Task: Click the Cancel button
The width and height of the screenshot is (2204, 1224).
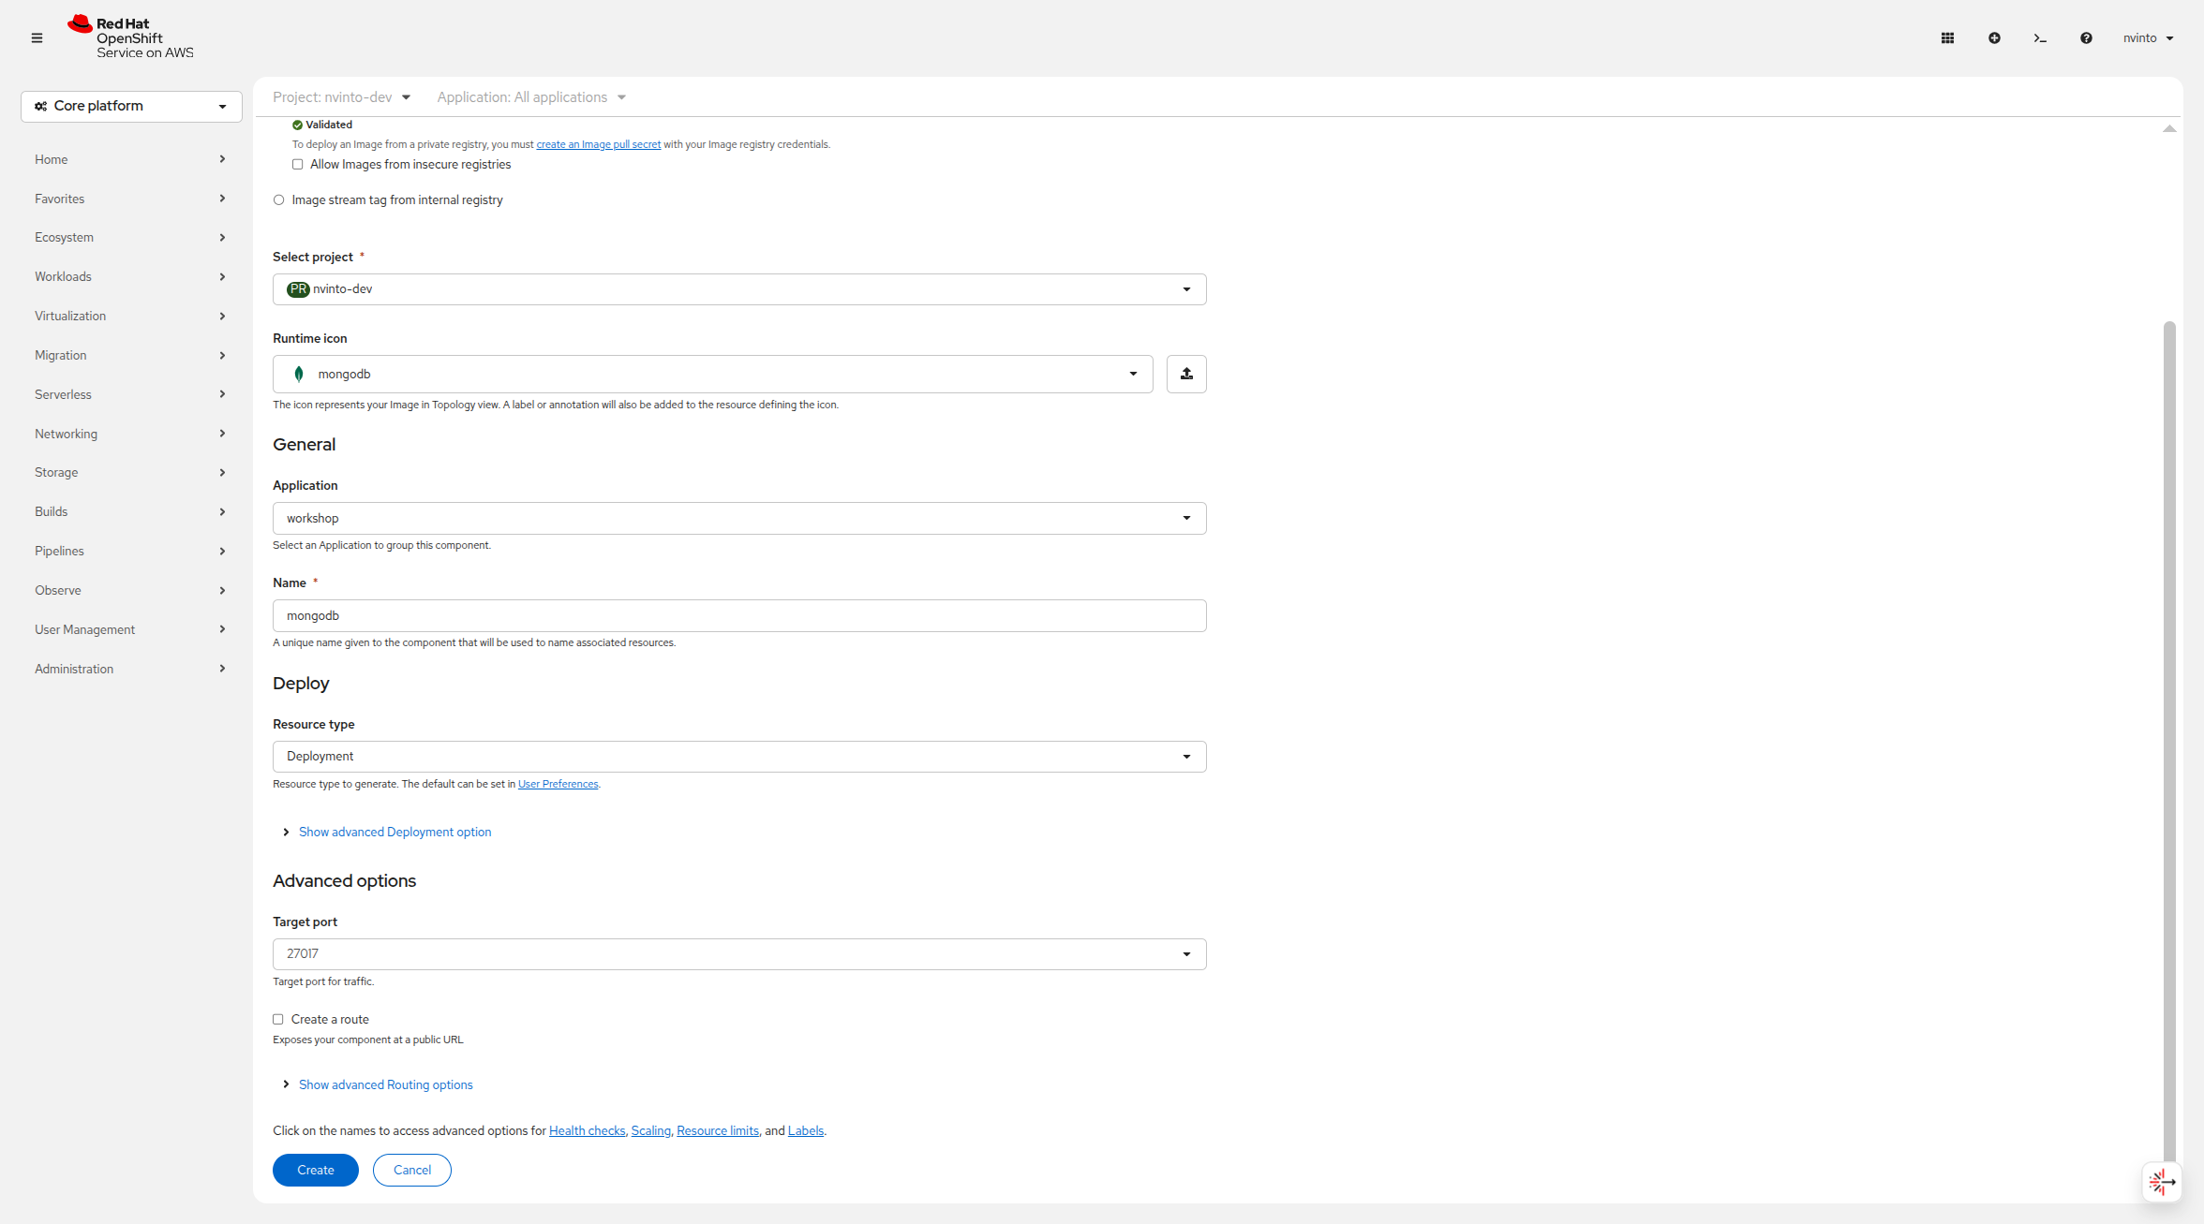Action: [412, 1171]
